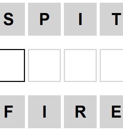Click the R letter tile

coord(80,112)
